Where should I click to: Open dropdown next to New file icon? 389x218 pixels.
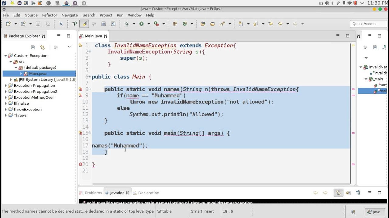(x=15, y=24)
